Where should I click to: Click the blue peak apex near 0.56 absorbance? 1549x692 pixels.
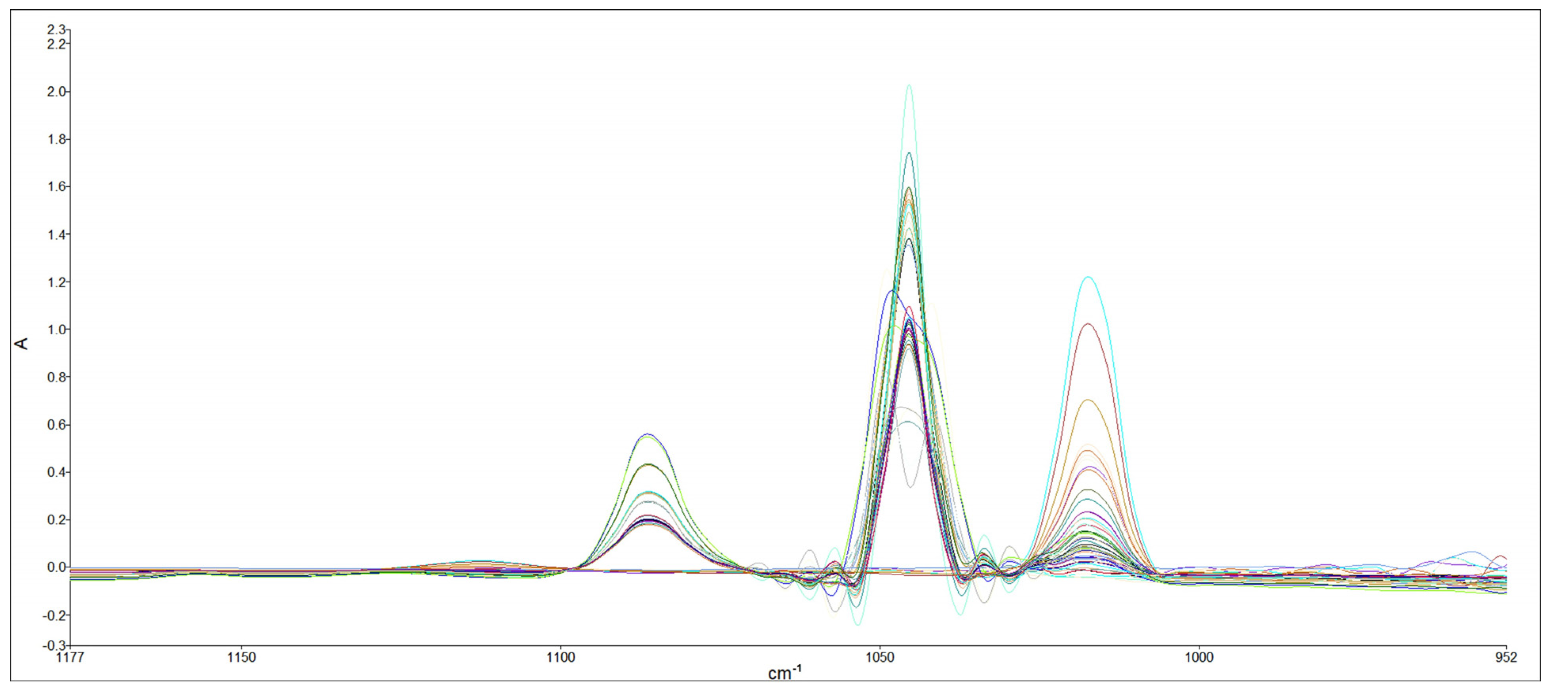648,434
